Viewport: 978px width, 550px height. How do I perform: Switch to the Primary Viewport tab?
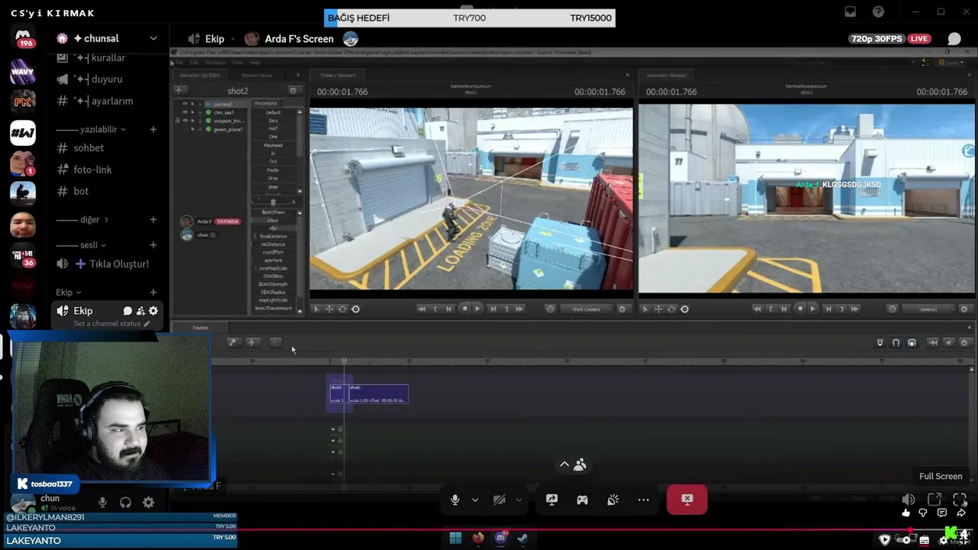coord(338,75)
